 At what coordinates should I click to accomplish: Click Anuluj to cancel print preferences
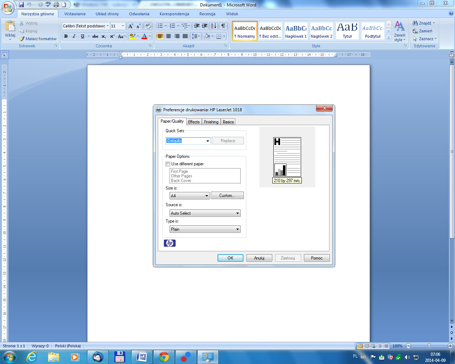(x=259, y=258)
